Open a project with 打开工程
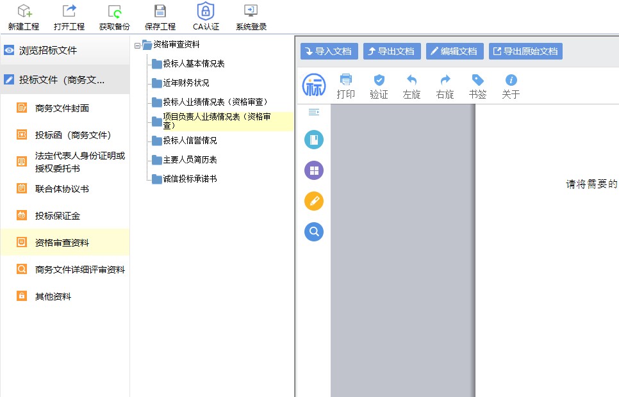 (x=69, y=17)
